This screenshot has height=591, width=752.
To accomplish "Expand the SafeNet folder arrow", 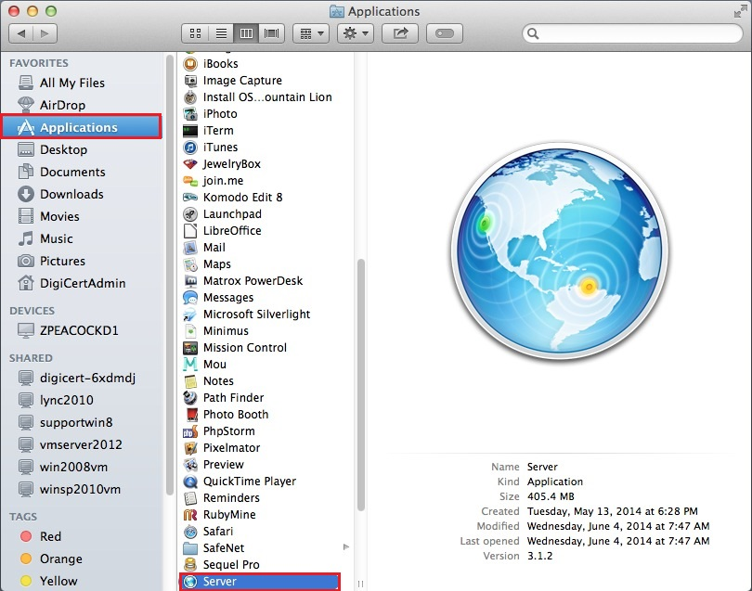I will coord(345,546).
